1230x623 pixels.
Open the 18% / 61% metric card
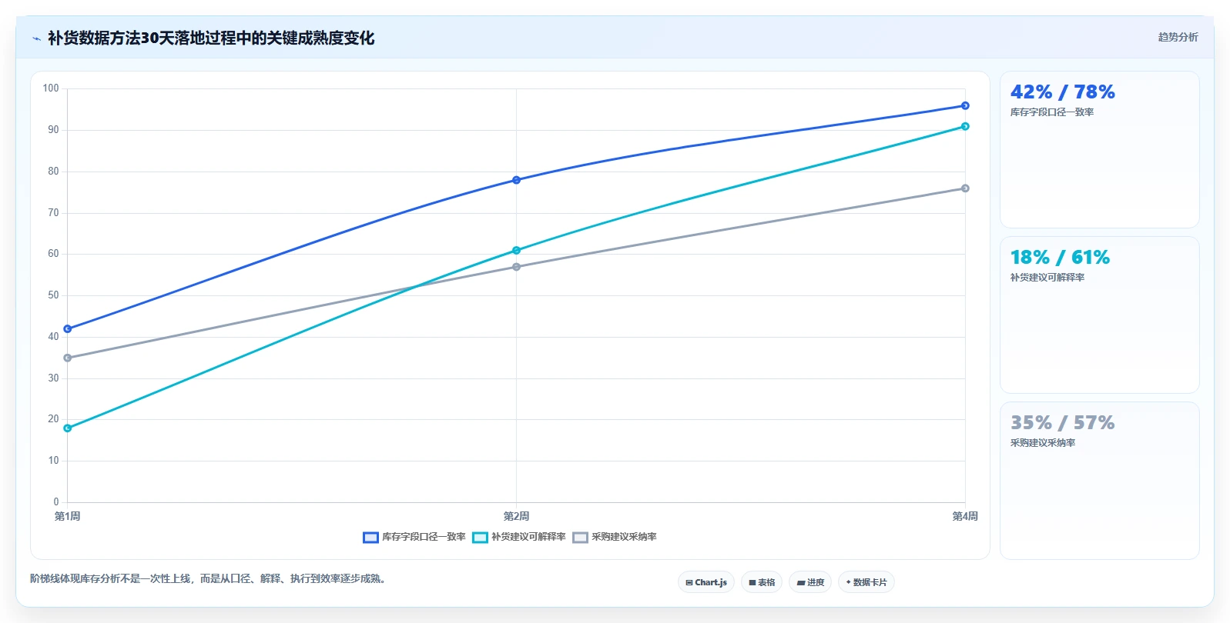[x=1099, y=315]
